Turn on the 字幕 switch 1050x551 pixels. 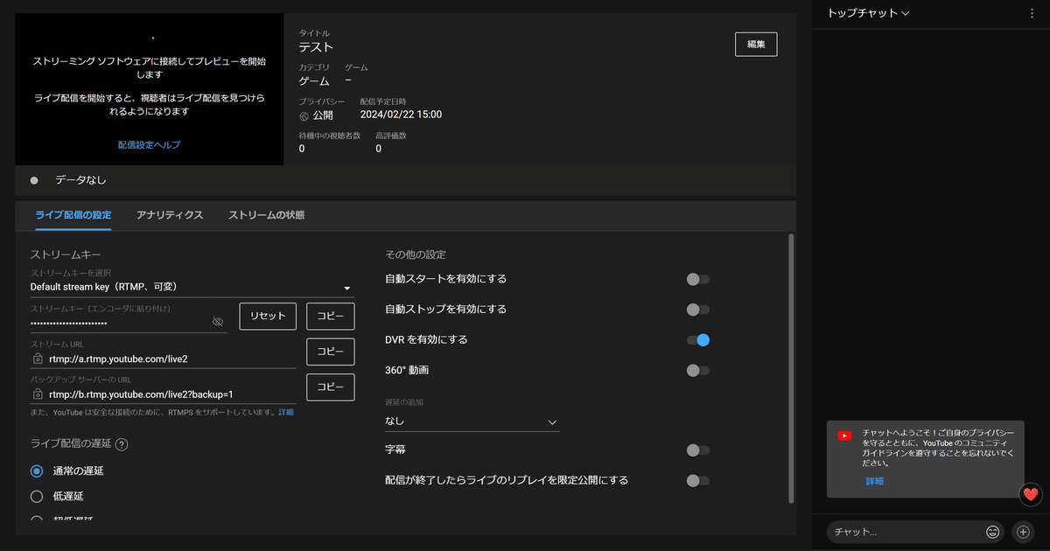697,450
